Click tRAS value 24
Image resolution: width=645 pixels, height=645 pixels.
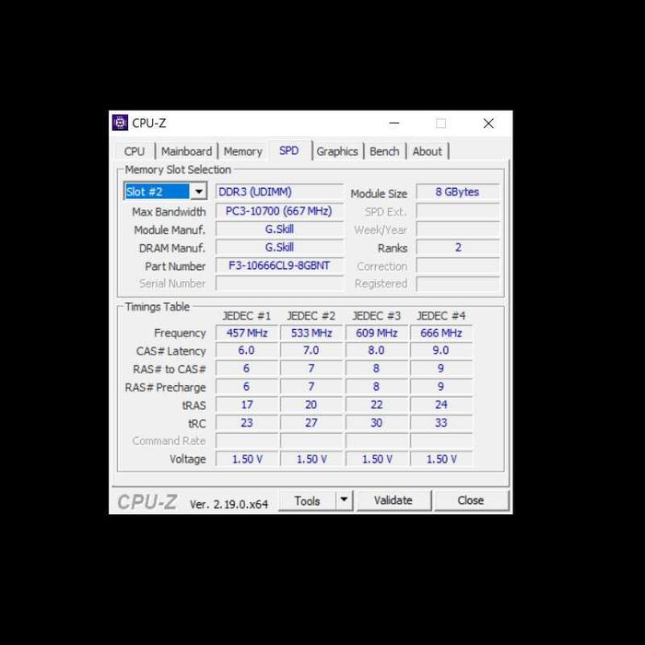pyautogui.click(x=441, y=405)
